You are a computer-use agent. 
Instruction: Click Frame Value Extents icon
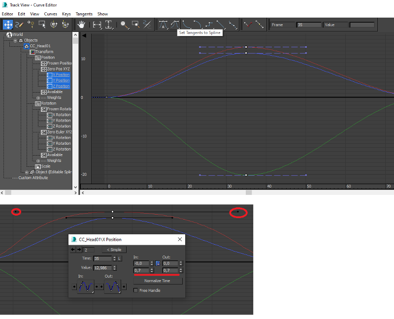tap(108, 25)
